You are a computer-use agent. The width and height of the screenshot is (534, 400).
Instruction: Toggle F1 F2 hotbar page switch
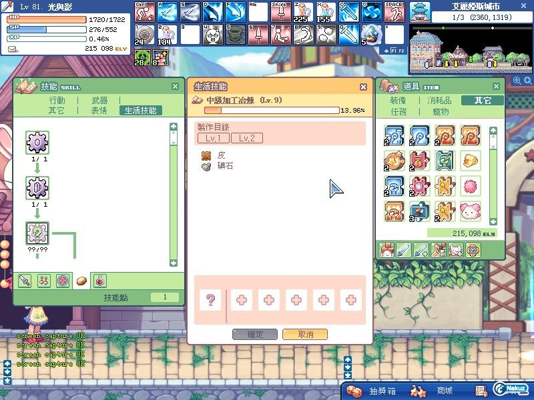(394, 51)
